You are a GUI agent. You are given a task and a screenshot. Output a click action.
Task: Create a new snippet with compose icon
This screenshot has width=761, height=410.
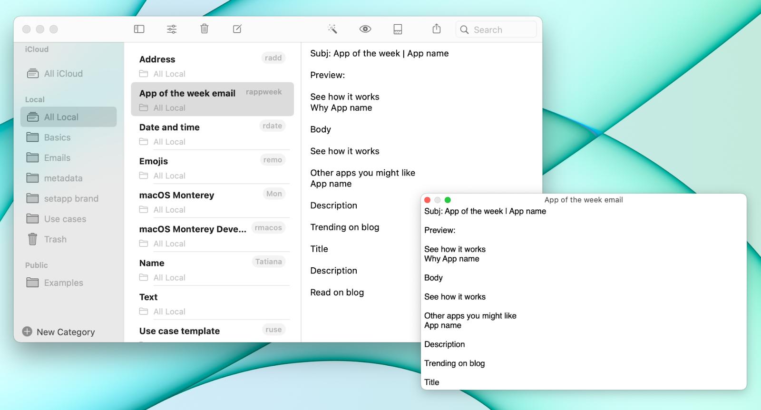coord(237,29)
